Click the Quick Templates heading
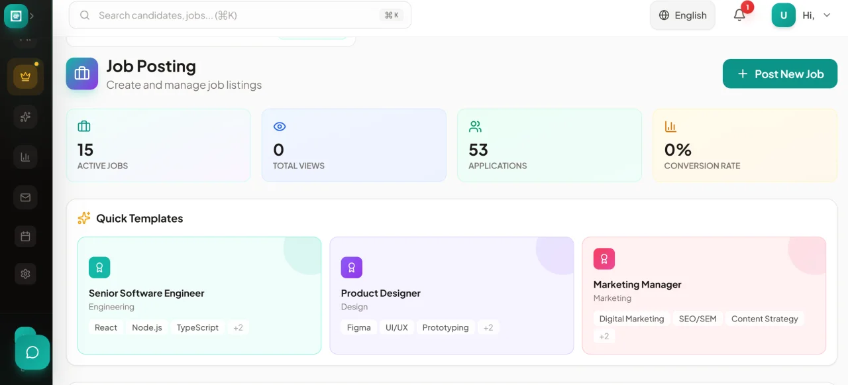 139,218
